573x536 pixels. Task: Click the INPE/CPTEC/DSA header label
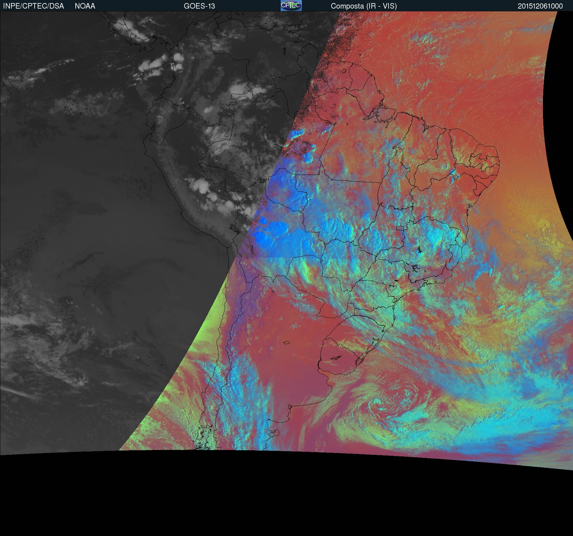tap(33, 6)
